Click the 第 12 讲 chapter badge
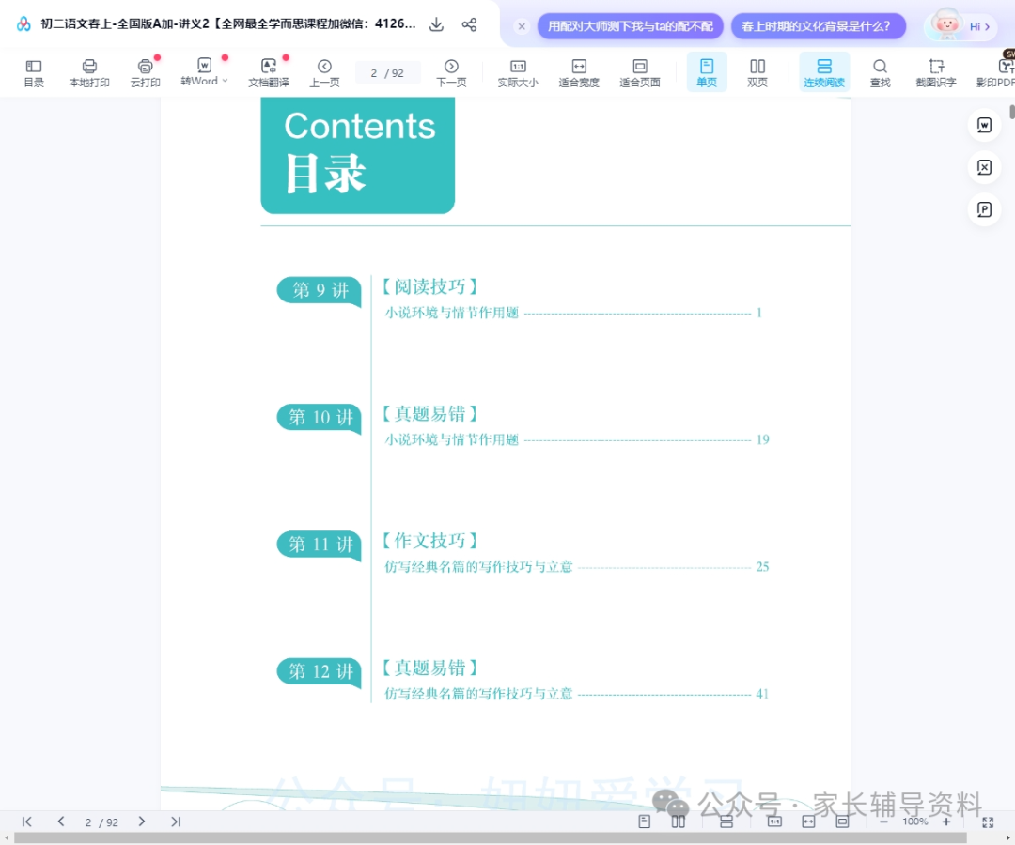 [320, 671]
